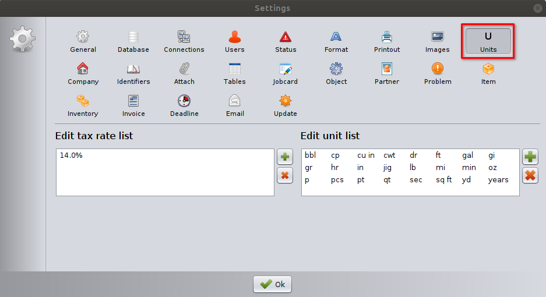Go to Users settings
The width and height of the screenshot is (546, 297).
[x=234, y=41]
